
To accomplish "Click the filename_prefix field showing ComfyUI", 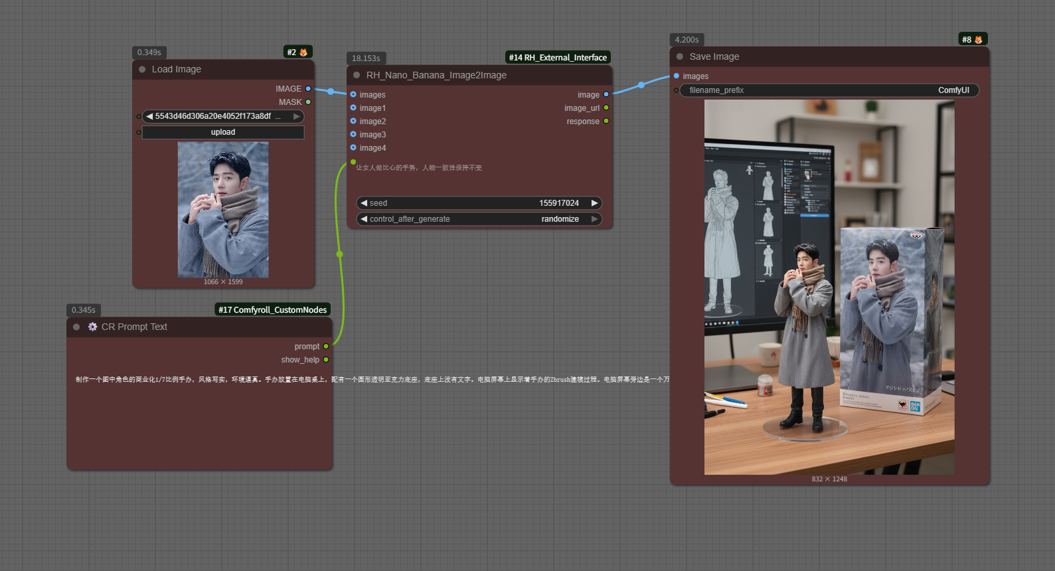I will [829, 90].
